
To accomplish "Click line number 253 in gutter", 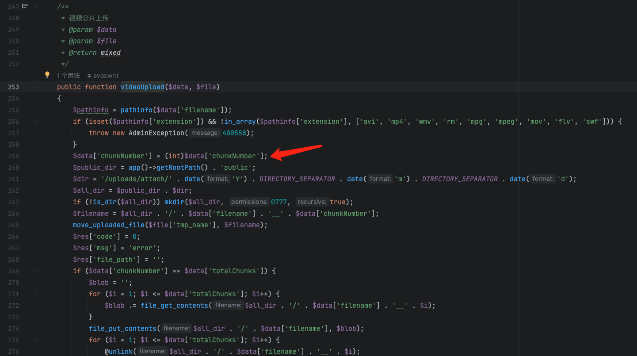I will [14, 87].
